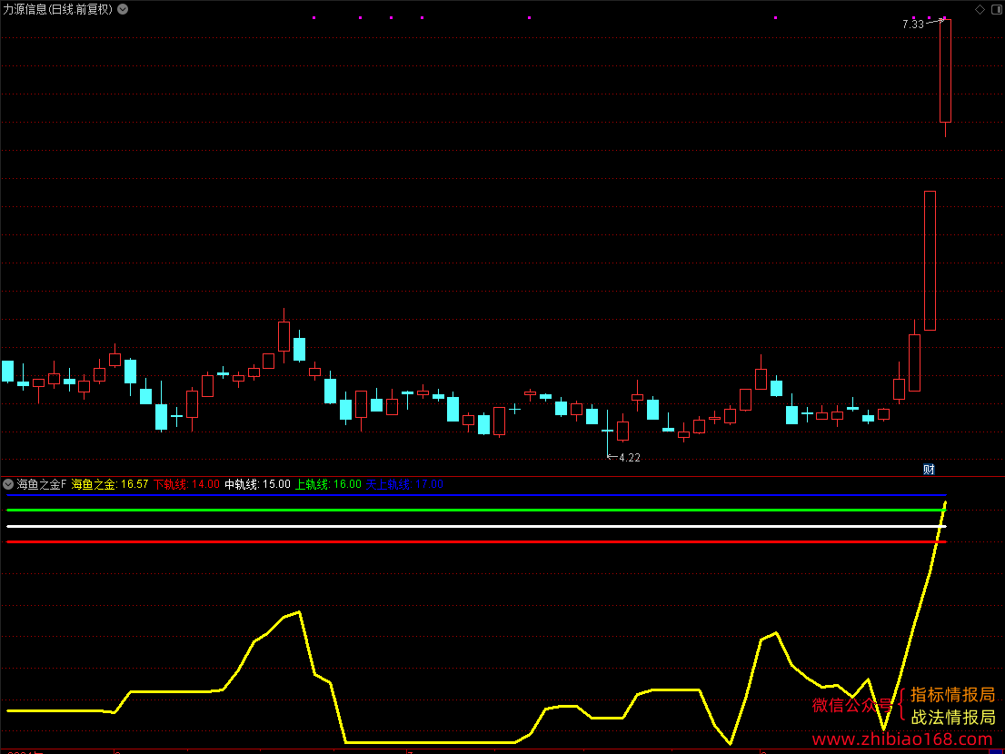Select the tall red candlestick second from last
Viewport: 1005px width, 754px height.
tap(930, 261)
